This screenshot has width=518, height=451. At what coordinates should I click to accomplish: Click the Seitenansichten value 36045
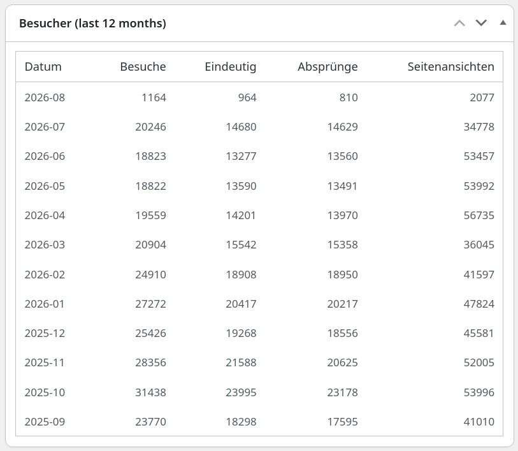[479, 245]
